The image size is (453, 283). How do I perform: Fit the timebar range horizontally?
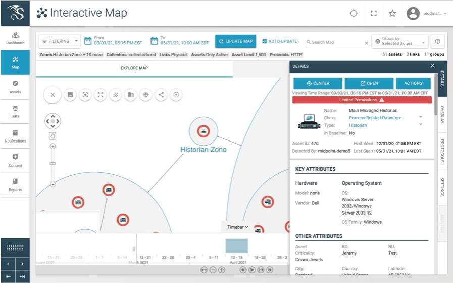click(x=204, y=270)
